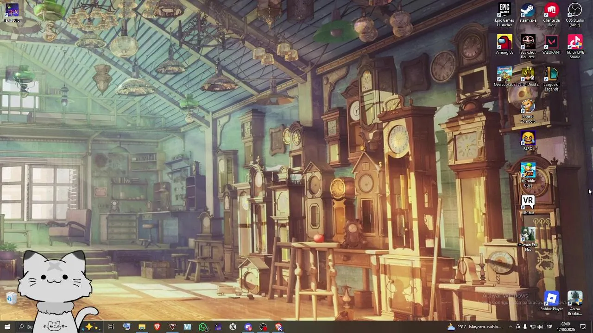
Task: Select the Arena Breakout desktop shortcut
Action: pos(575,303)
